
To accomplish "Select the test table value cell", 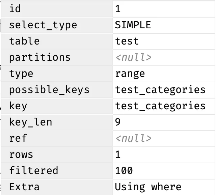I will click(164, 41).
